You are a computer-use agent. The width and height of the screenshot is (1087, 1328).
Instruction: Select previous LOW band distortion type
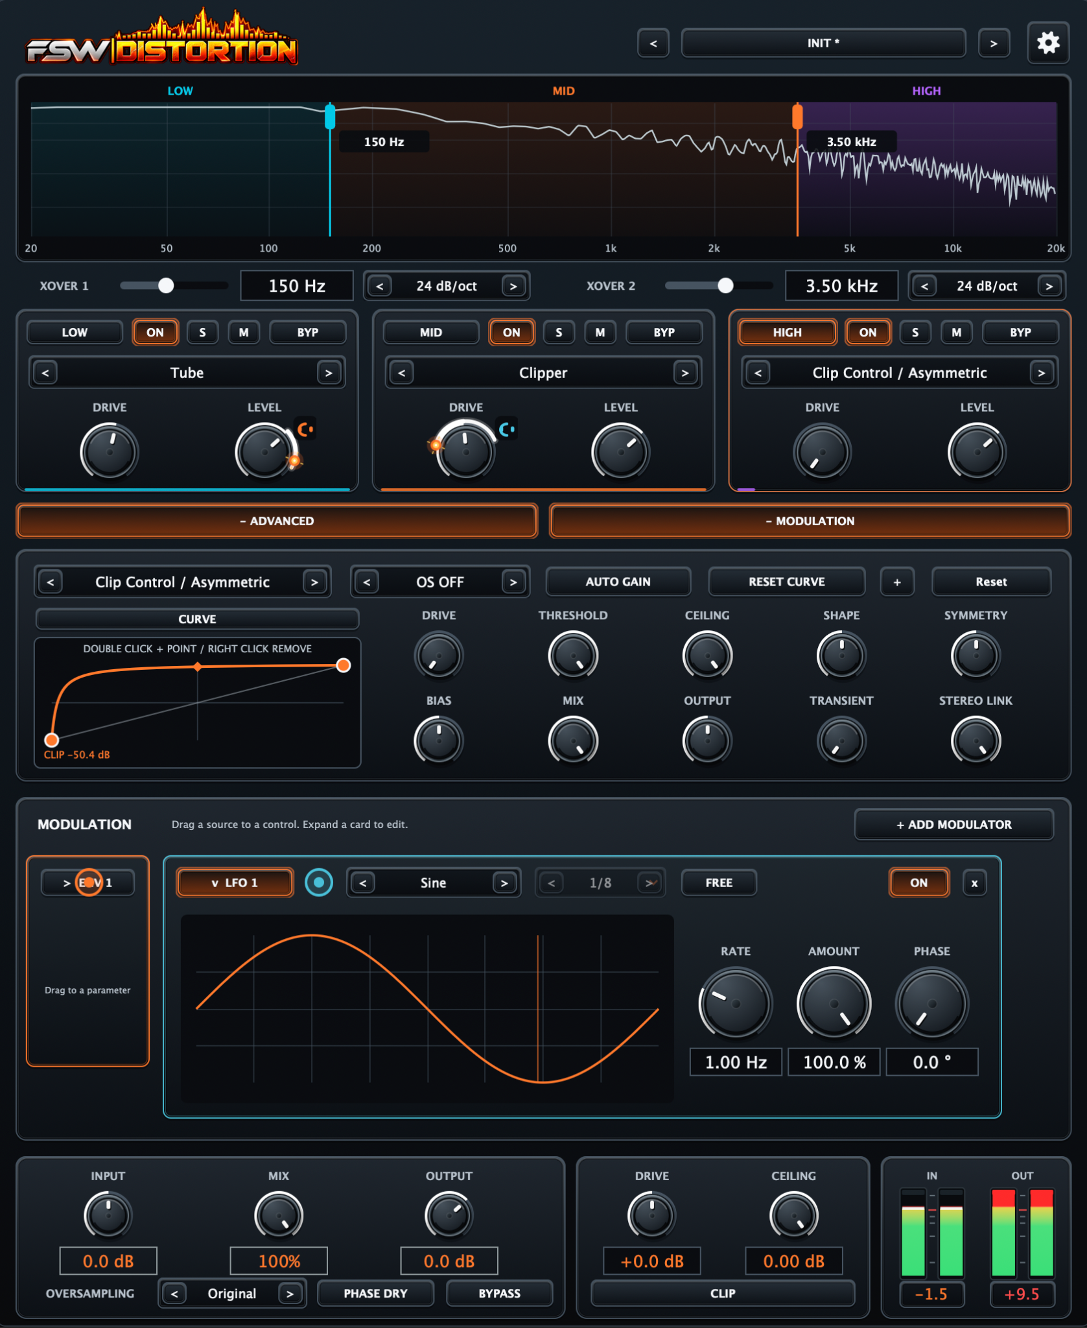(45, 373)
